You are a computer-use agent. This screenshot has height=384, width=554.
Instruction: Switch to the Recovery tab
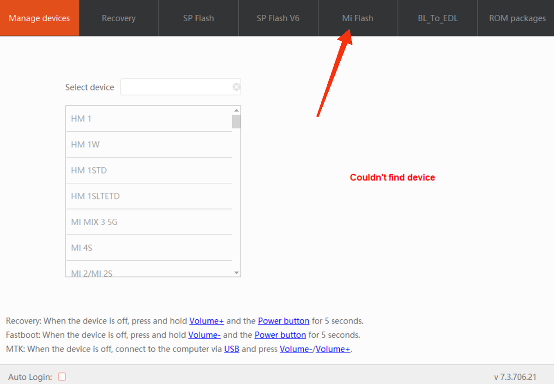tap(119, 18)
